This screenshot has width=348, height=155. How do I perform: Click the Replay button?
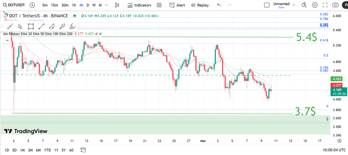click(x=200, y=5)
